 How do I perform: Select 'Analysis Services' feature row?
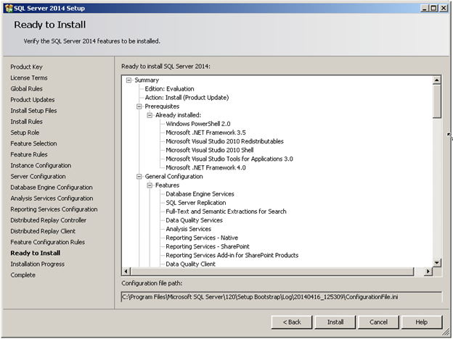[188, 229]
